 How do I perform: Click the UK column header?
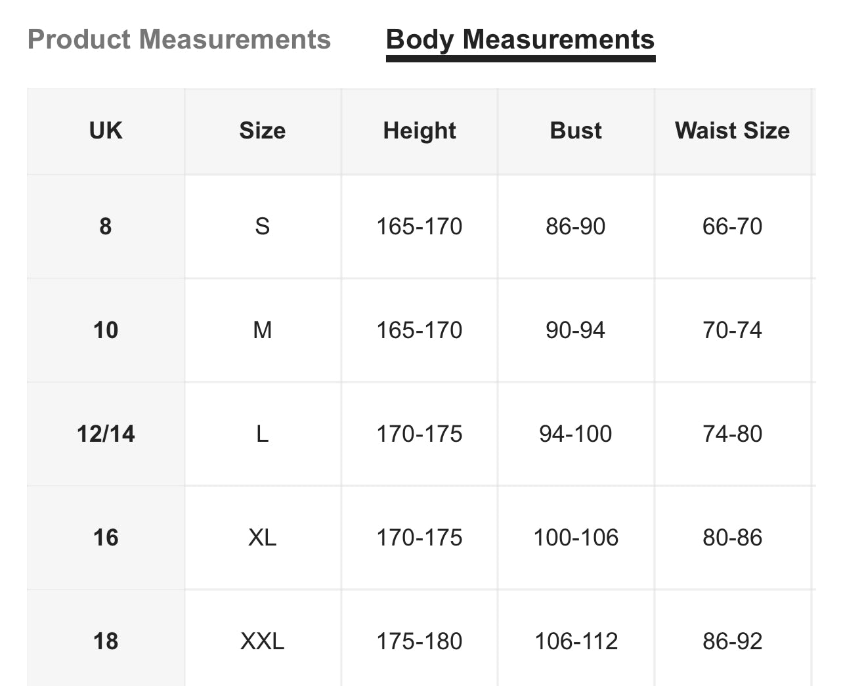click(106, 131)
